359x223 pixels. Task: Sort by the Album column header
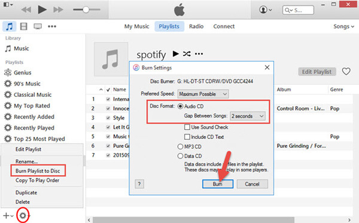click(284, 90)
